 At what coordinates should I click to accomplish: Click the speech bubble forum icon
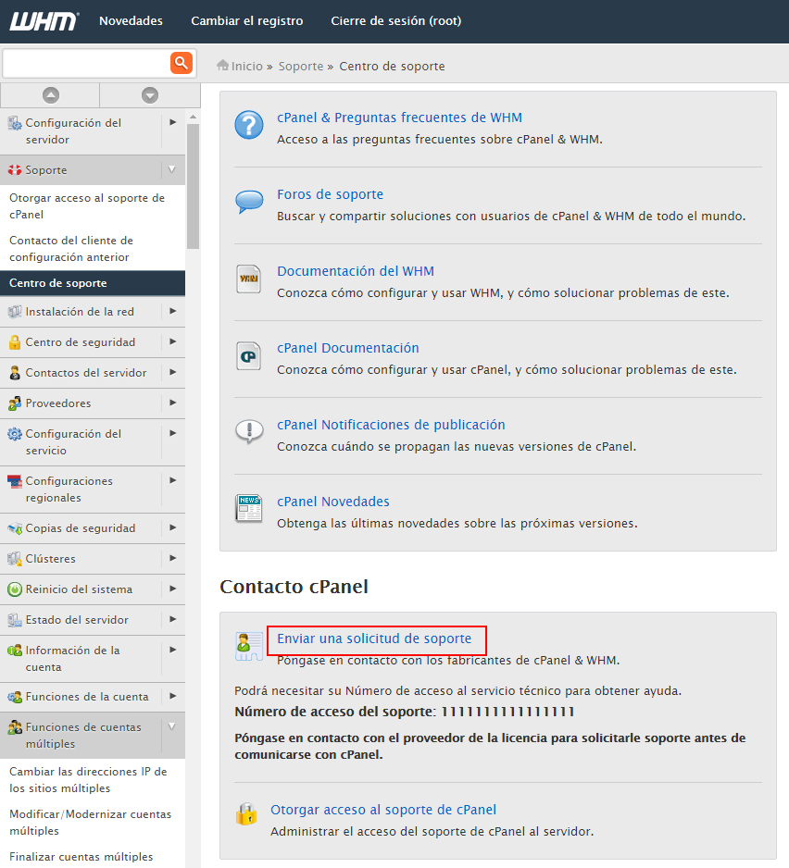(249, 202)
